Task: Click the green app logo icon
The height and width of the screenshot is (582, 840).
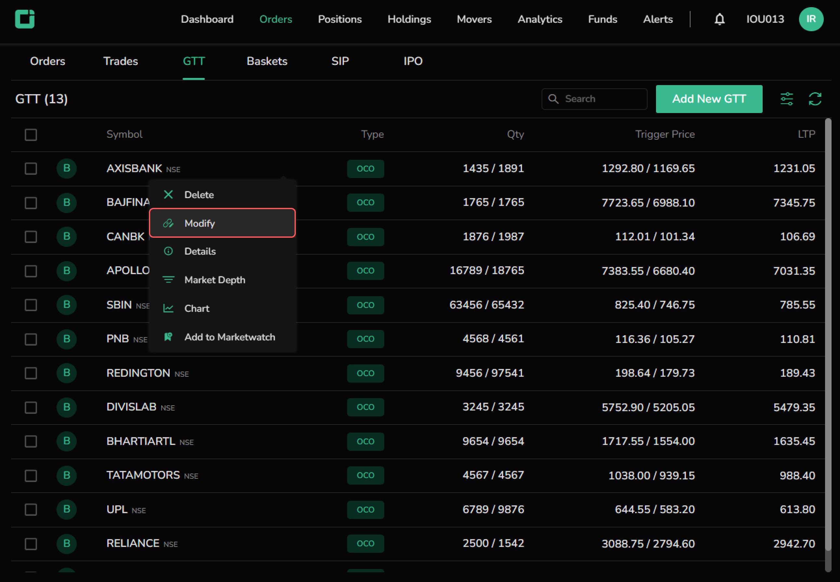Action: [x=25, y=19]
